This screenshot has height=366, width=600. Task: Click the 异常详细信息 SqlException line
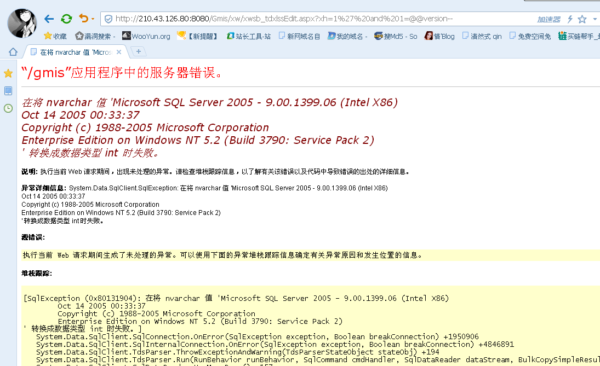pos(205,188)
